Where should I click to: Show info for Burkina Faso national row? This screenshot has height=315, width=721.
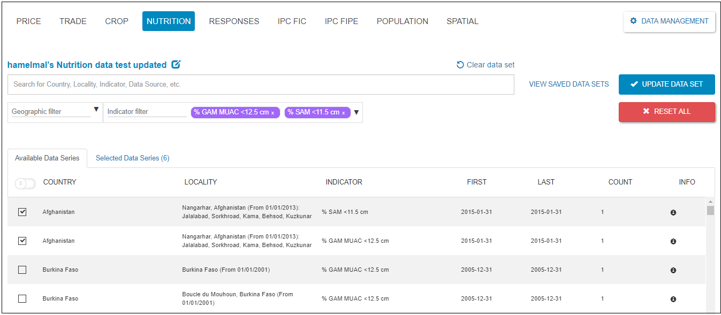(673, 270)
